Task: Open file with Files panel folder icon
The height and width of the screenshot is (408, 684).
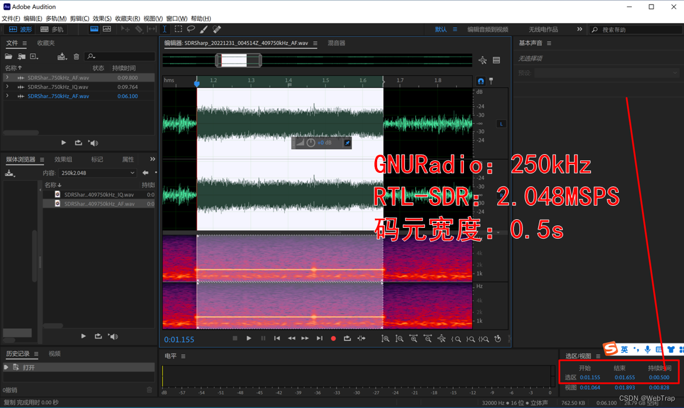Action: pyautogui.click(x=9, y=57)
